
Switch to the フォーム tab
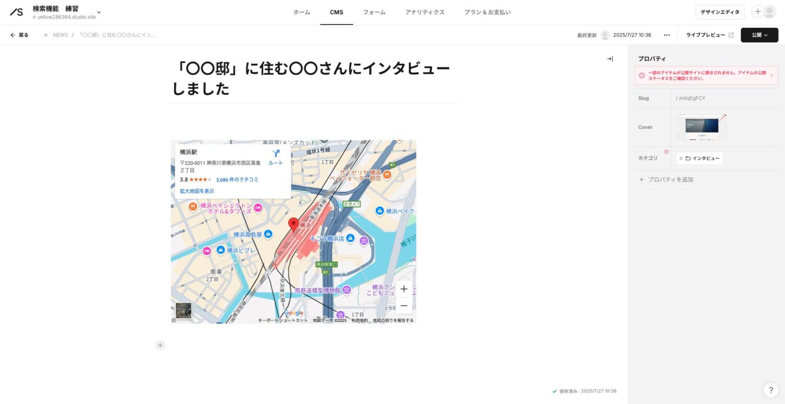(374, 12)
